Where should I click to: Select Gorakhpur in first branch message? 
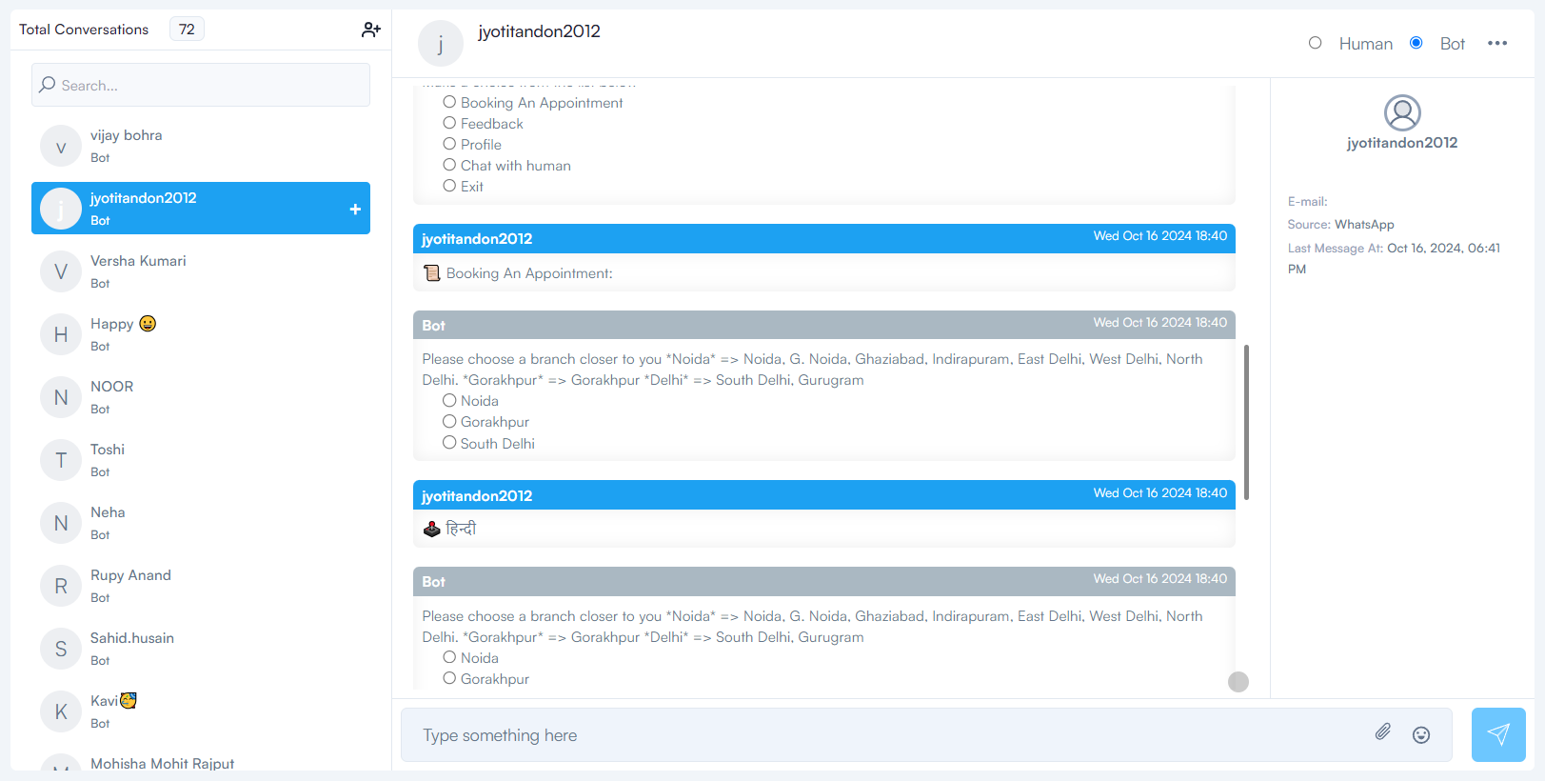pos(449,421)
